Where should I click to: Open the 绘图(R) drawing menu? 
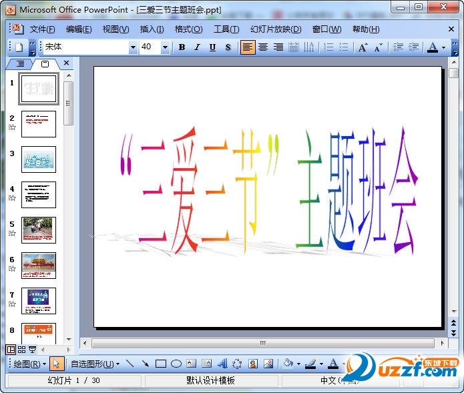(29, 364)
